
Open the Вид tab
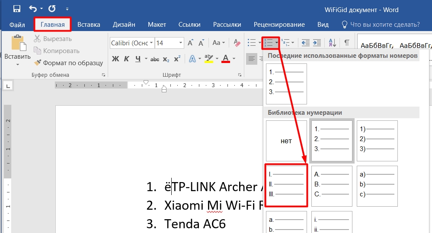pos(323,25)
